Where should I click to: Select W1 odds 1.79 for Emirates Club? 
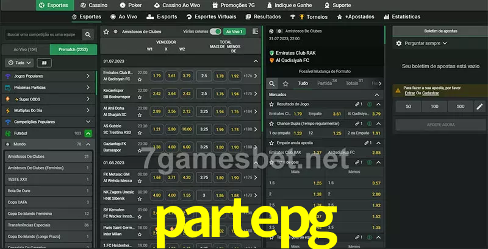(157, 75)
